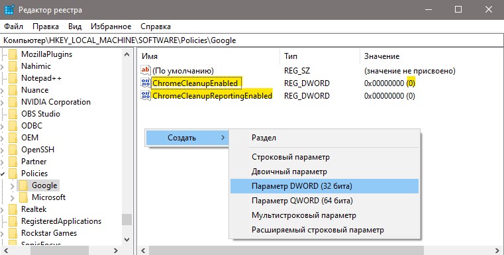
Task: Click the Registry Editor app icon in title bar
Action: (x=9, y=10)
